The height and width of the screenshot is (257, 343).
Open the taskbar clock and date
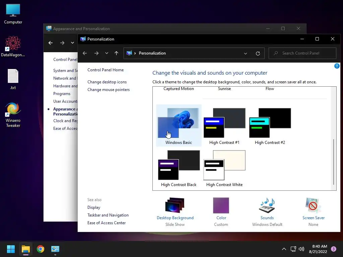[318, 249]
